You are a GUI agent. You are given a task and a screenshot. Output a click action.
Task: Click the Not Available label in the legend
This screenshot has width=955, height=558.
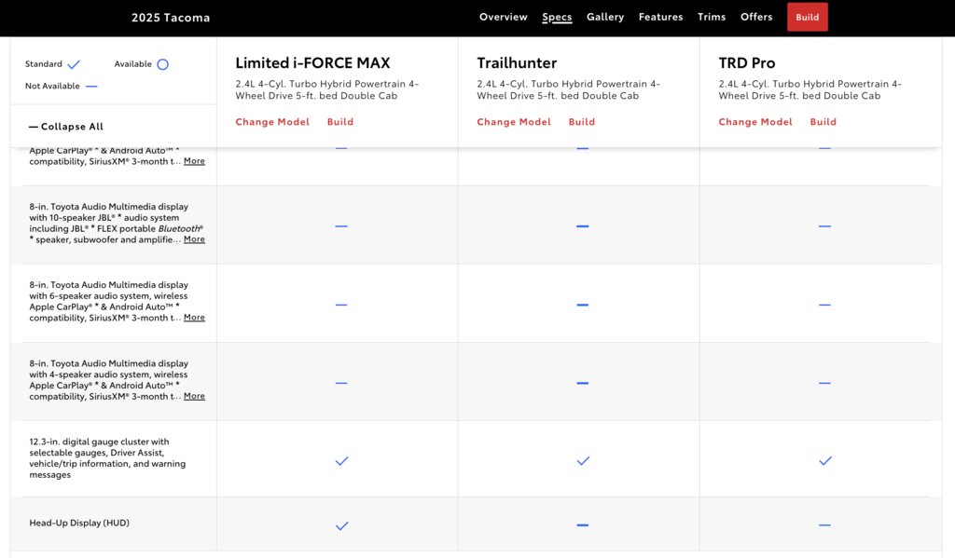tap(52, 86)
